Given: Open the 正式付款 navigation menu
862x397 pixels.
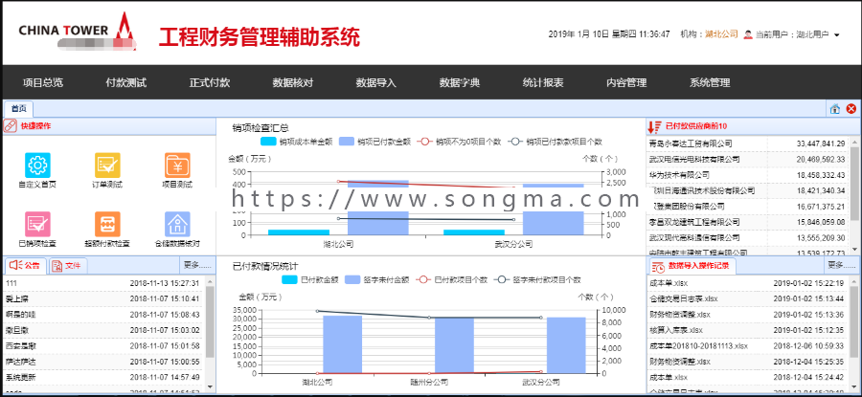Looking at the screenshot, I should point(210,83).
